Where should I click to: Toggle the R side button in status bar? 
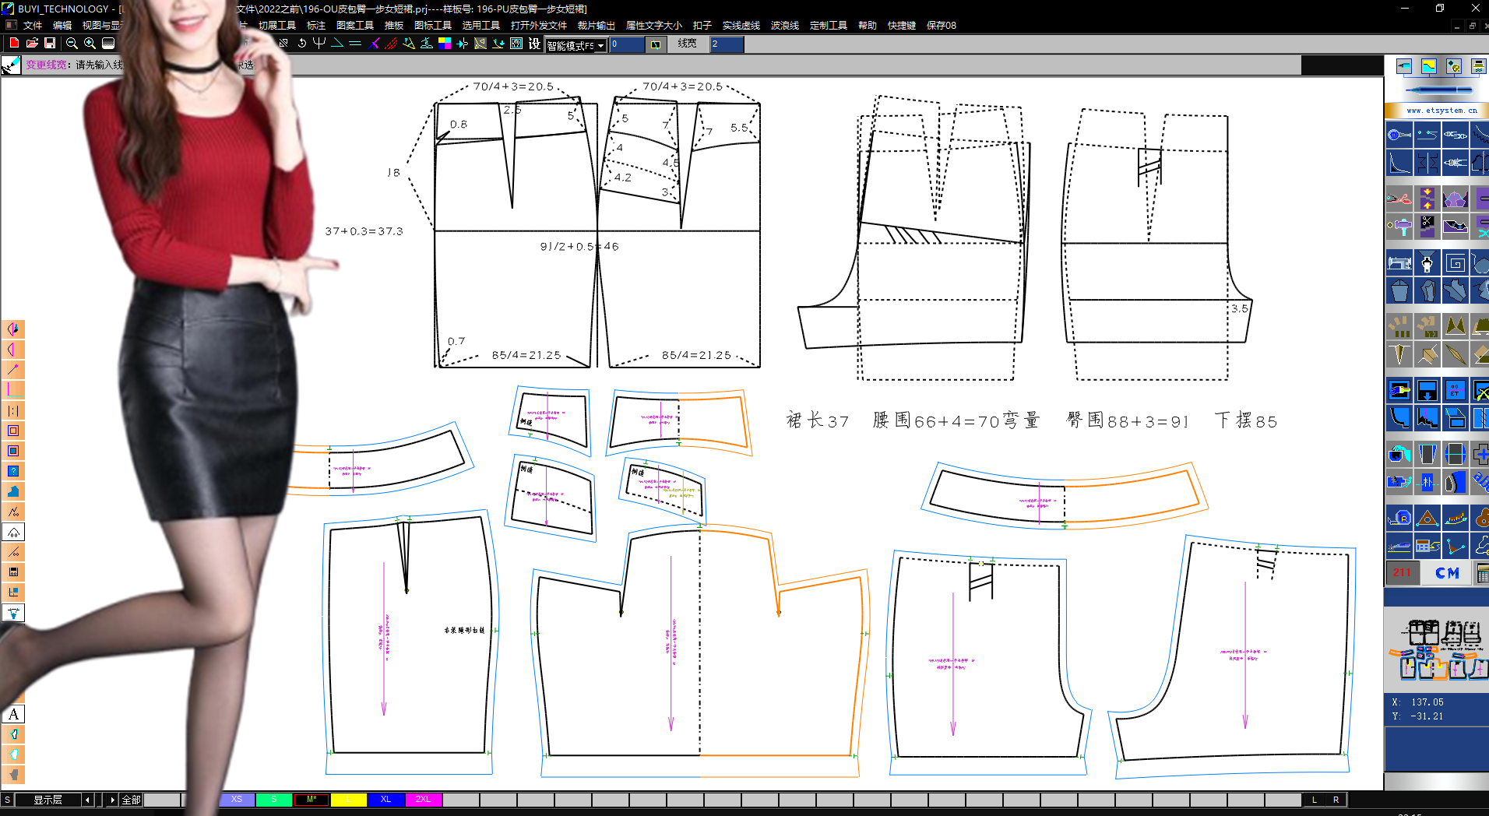coord(1336,800)
